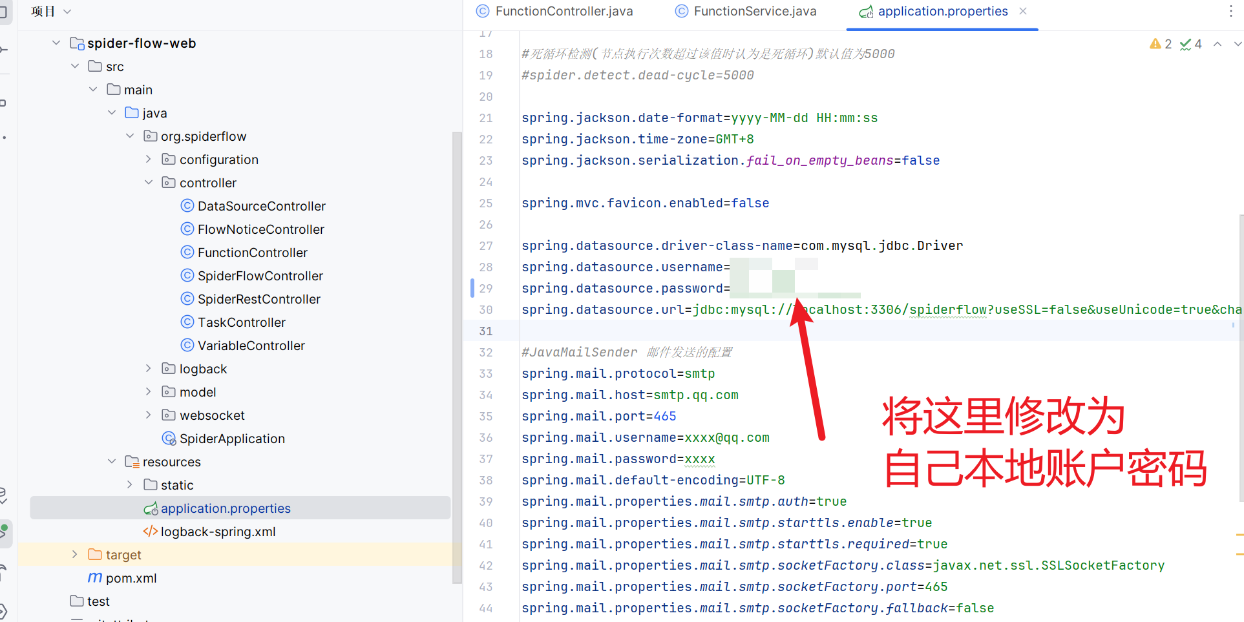Switch to FunctionController.java tab
Image resolution: width=1244 pixels, height=622 pixels.
tap(554, 12)
